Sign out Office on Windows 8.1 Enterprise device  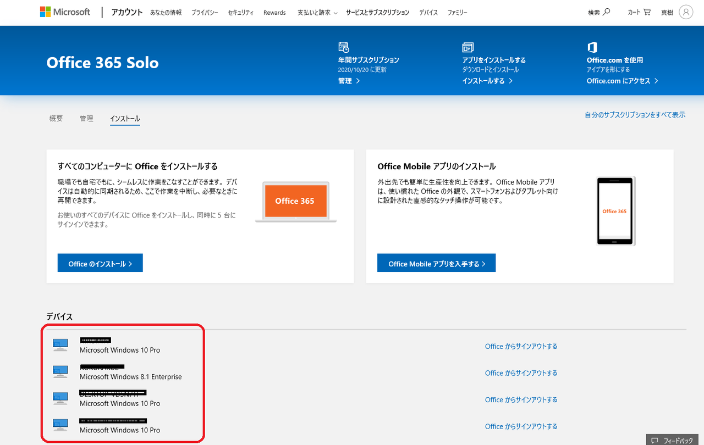(521, 373)
